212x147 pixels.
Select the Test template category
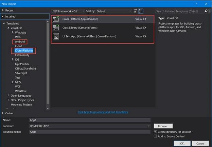[17, 78]
